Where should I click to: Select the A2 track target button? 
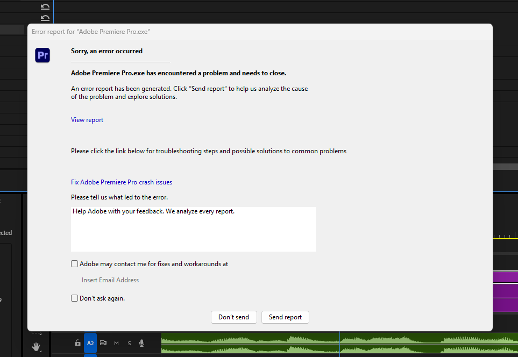tap(90, 343)
